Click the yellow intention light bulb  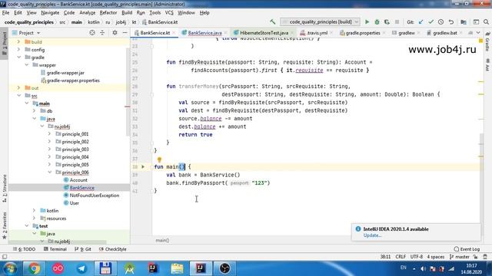159,160
